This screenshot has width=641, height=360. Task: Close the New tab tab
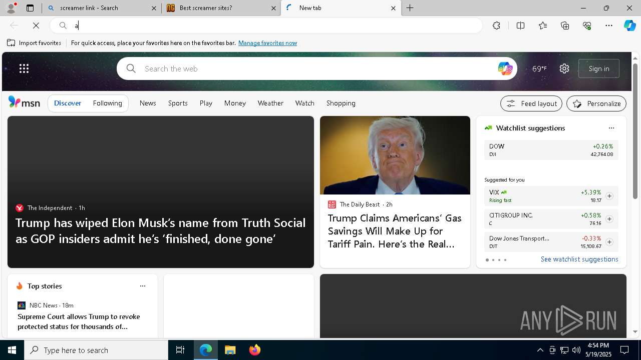(x=393, y=8)
